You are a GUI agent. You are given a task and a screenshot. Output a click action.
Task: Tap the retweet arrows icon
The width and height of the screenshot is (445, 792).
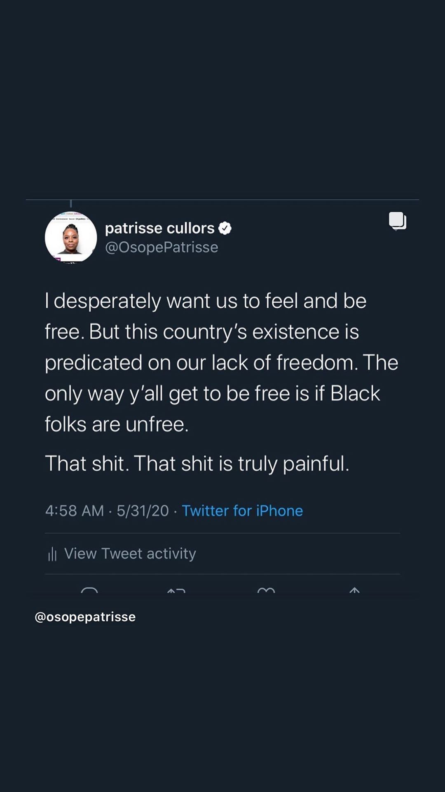click(x=176, y=591)
